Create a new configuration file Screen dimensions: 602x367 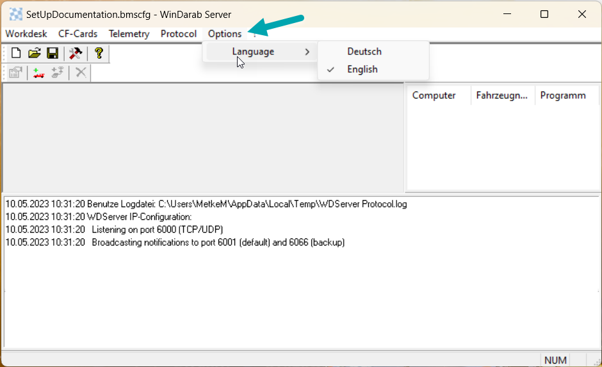(16, 53)
